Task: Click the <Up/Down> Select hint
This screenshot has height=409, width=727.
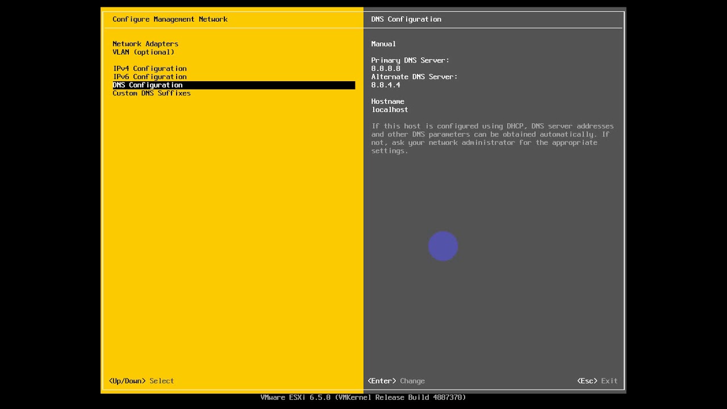Action: [x=141, y=381]
